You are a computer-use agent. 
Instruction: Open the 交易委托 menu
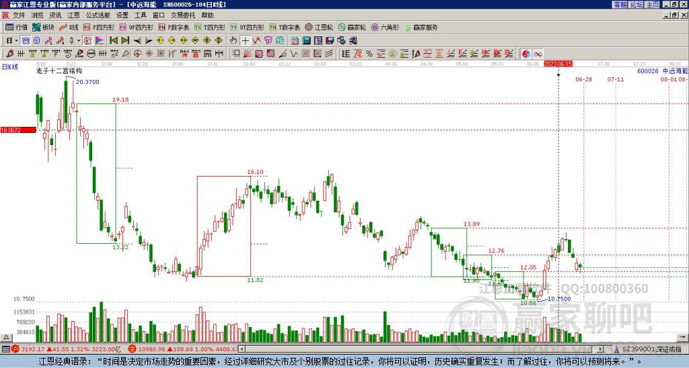(183, 15)
